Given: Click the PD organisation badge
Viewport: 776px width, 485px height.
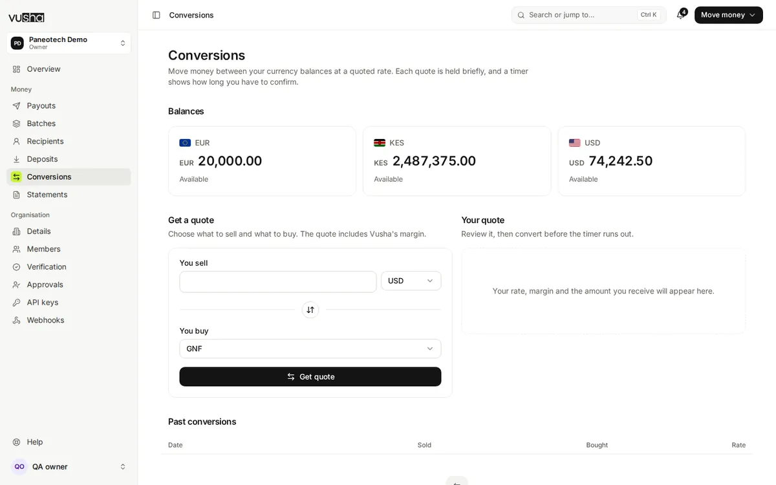Looking at the screenshot, I should click(x=17, y=43).
